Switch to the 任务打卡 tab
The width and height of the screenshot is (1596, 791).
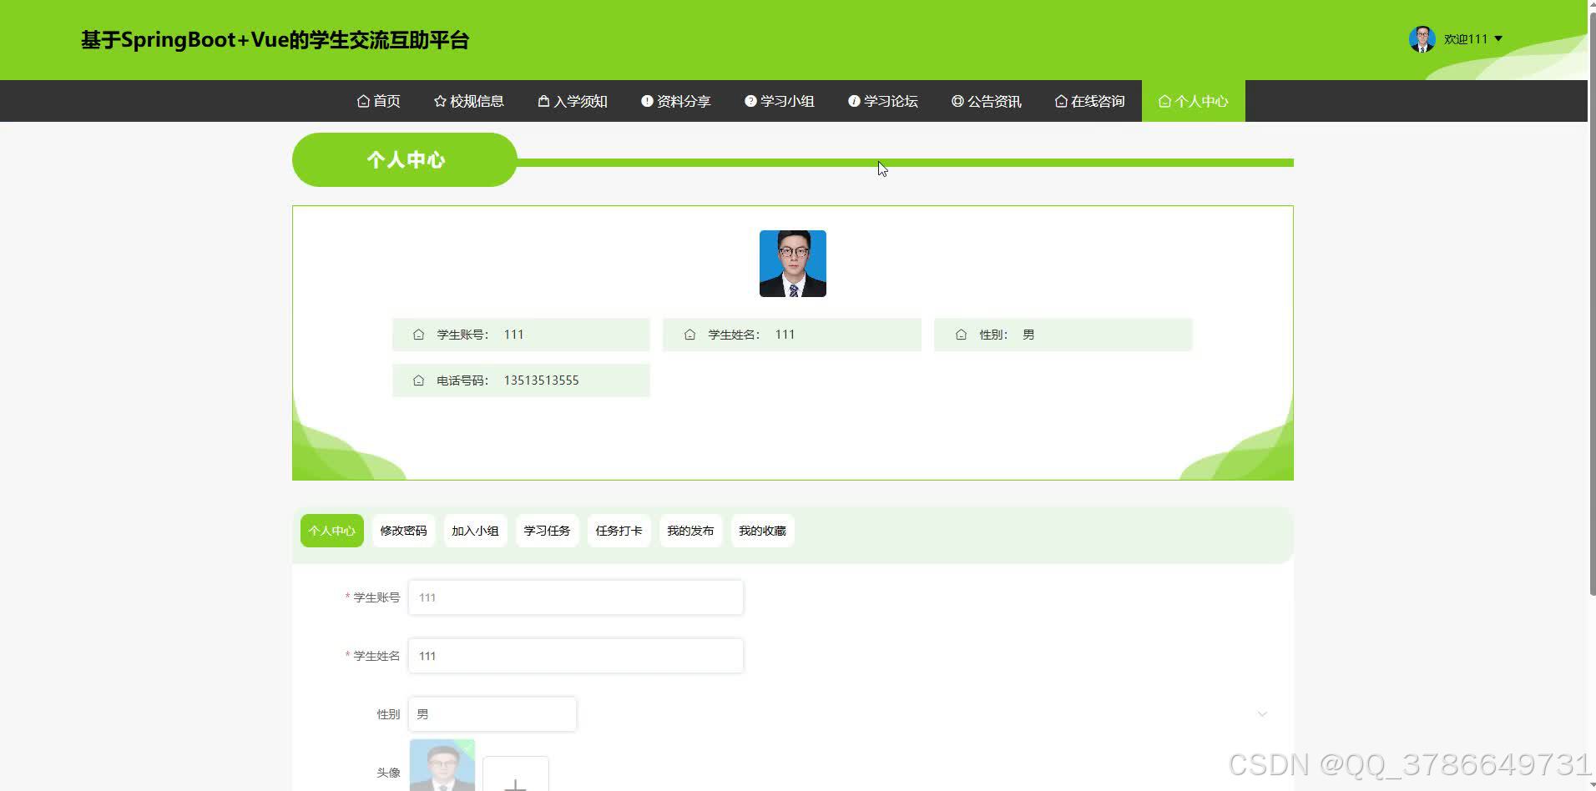(x=619, y=530)
